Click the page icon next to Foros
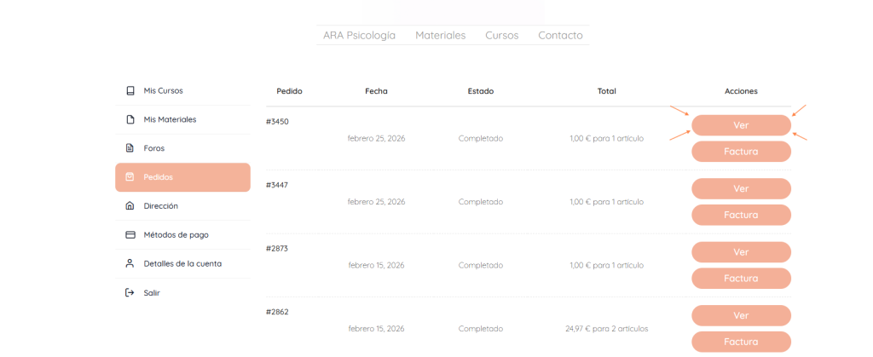Screen dimensions: 873x357 point(130,148)
